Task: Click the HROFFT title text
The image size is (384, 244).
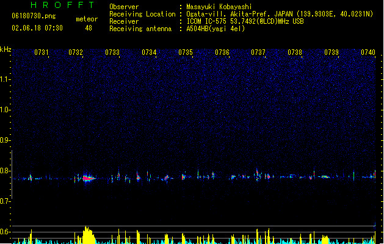Action: (62, 5)
